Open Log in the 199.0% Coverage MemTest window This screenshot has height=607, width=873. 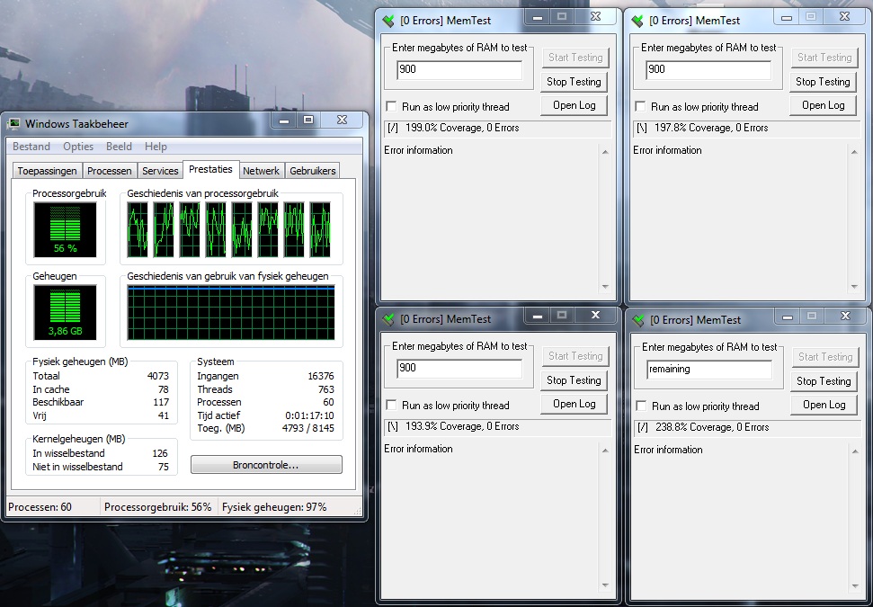point(574,105)
